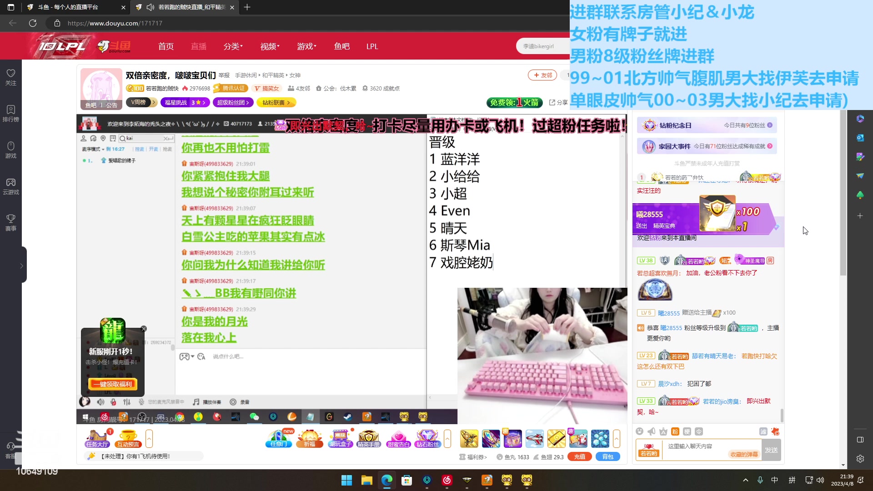
Task: Select the 潮玩盒子 gift box icon
Action: (x=340, y=438)
